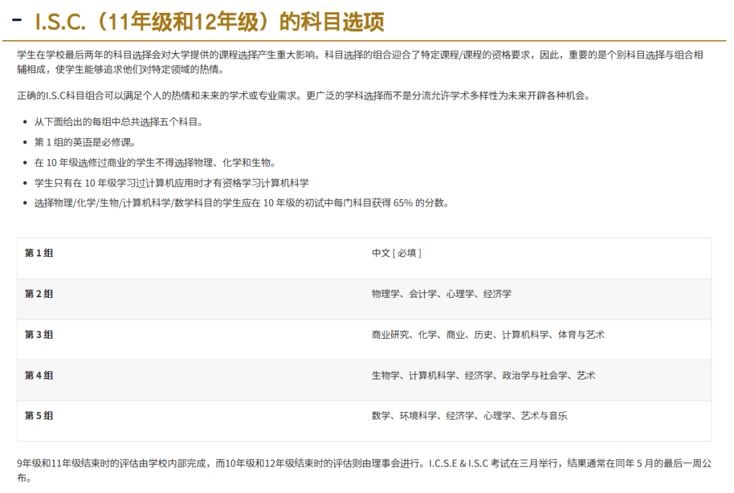
Task: Open the 进行 link in the bottom paragraph
Action: click(x=408, y=461)
